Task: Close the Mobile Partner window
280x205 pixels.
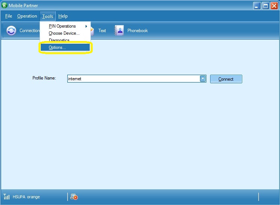Action: tap(274, 6)
